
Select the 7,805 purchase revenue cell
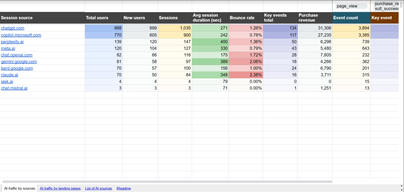pyautogui.click(x=315, y=55)
